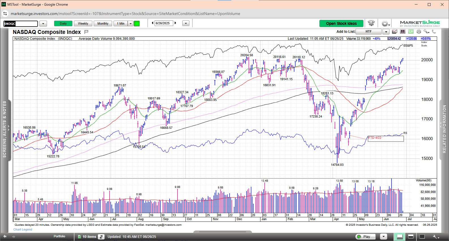Switch to 1 Min chart

pyautogui.click(x=121, y=24)
